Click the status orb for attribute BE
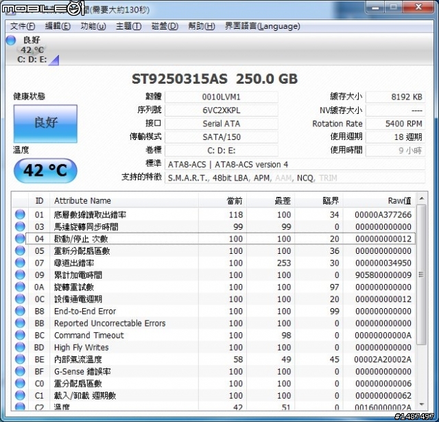Screen dimensions: 439x422 [20, 360]
